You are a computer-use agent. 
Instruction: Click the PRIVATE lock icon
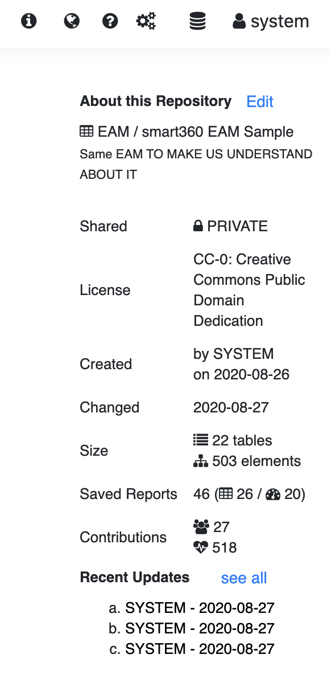click(x=198, y=226)
